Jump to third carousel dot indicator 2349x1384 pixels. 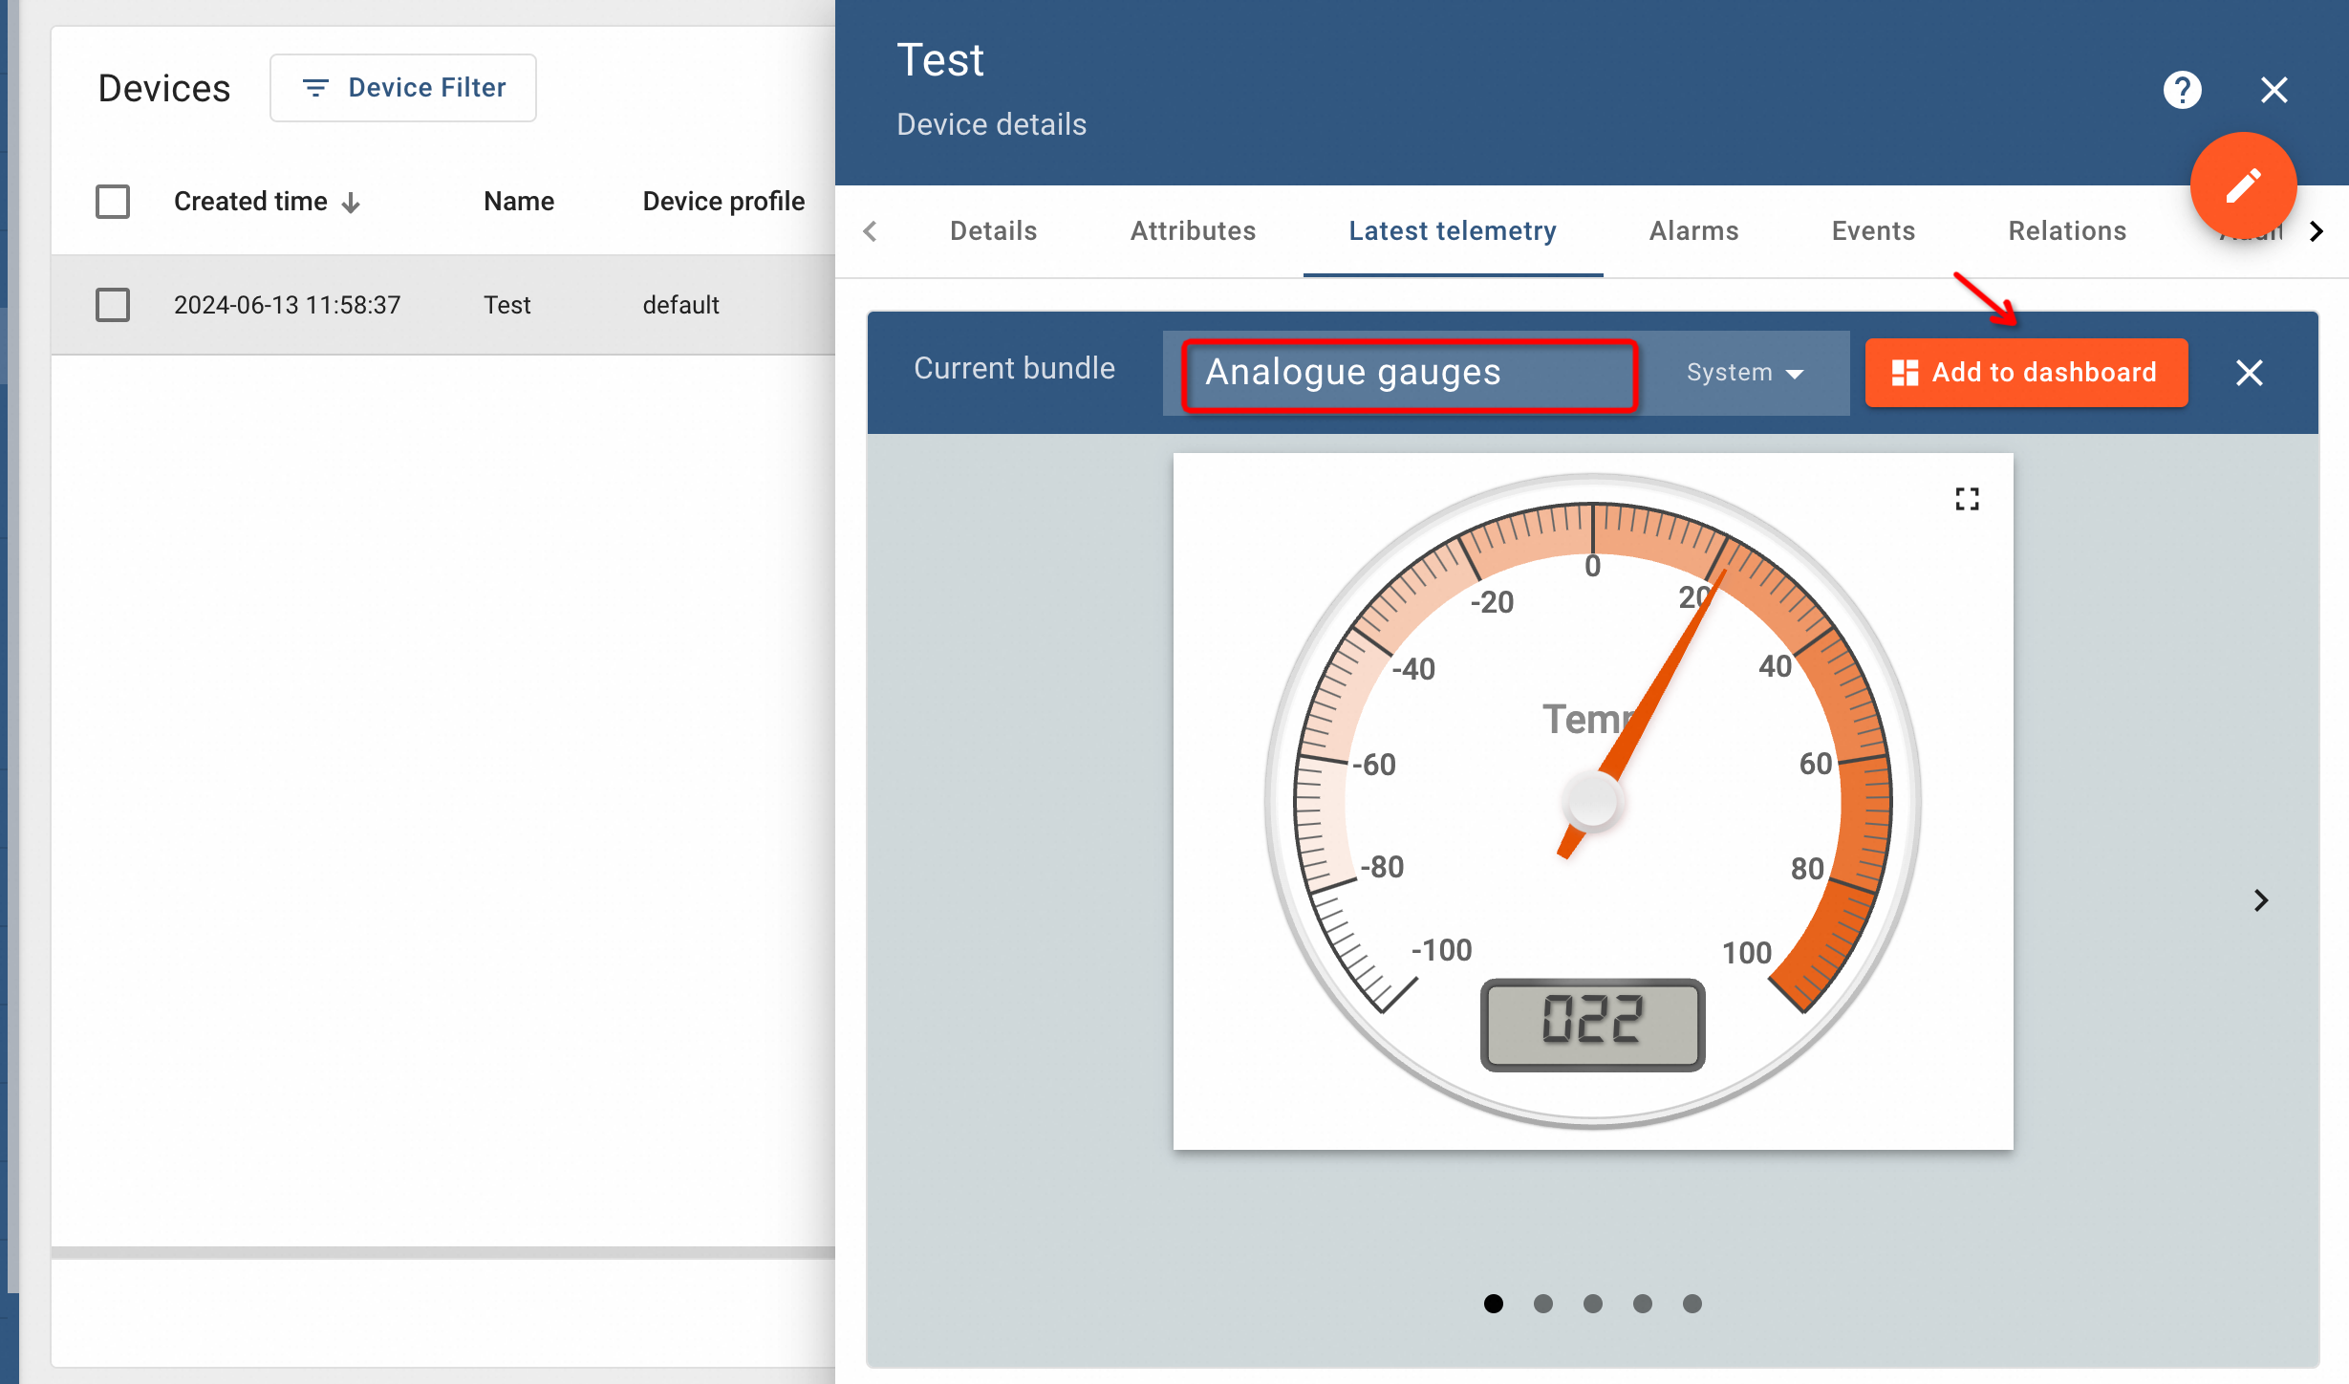click(1593, 1304)
